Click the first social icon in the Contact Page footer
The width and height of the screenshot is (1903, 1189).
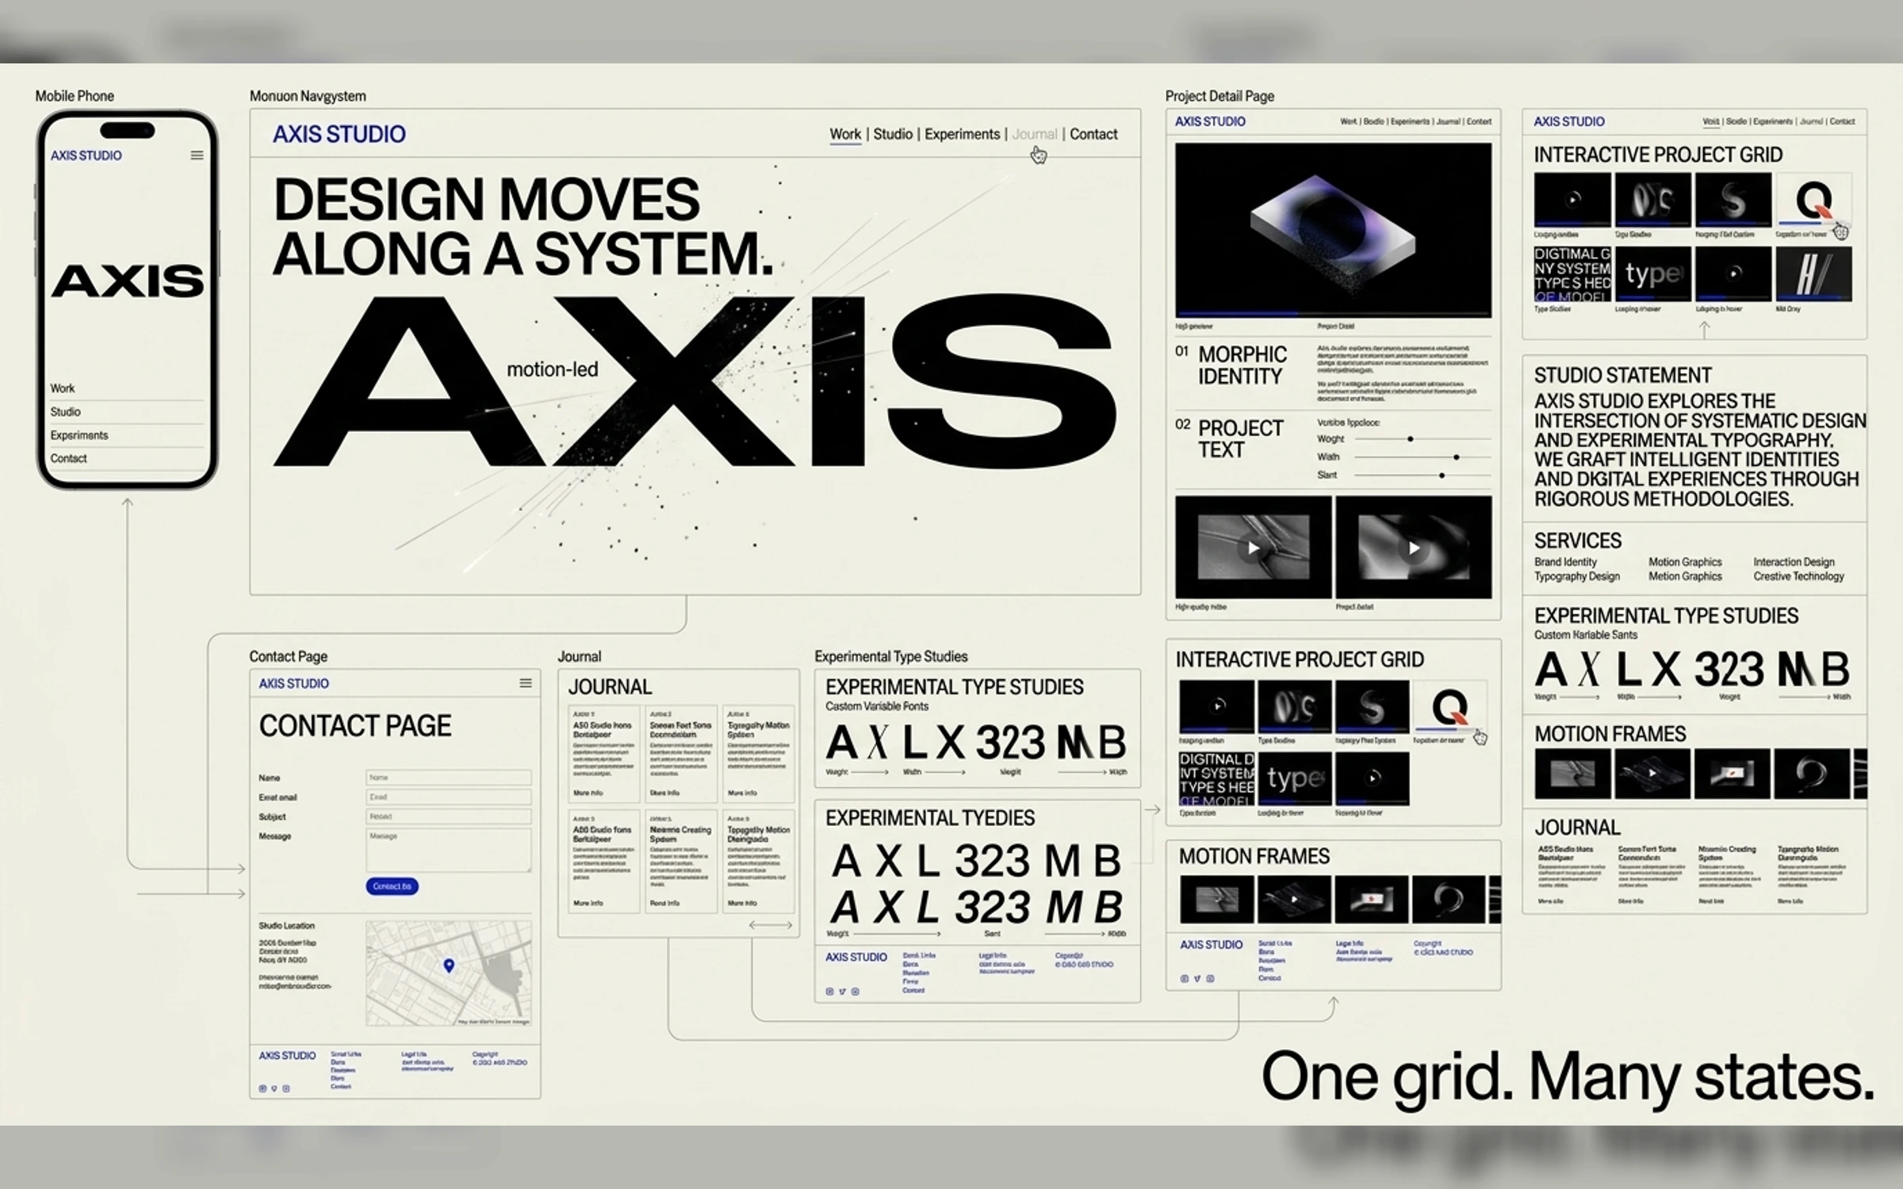click(262, 1088)
